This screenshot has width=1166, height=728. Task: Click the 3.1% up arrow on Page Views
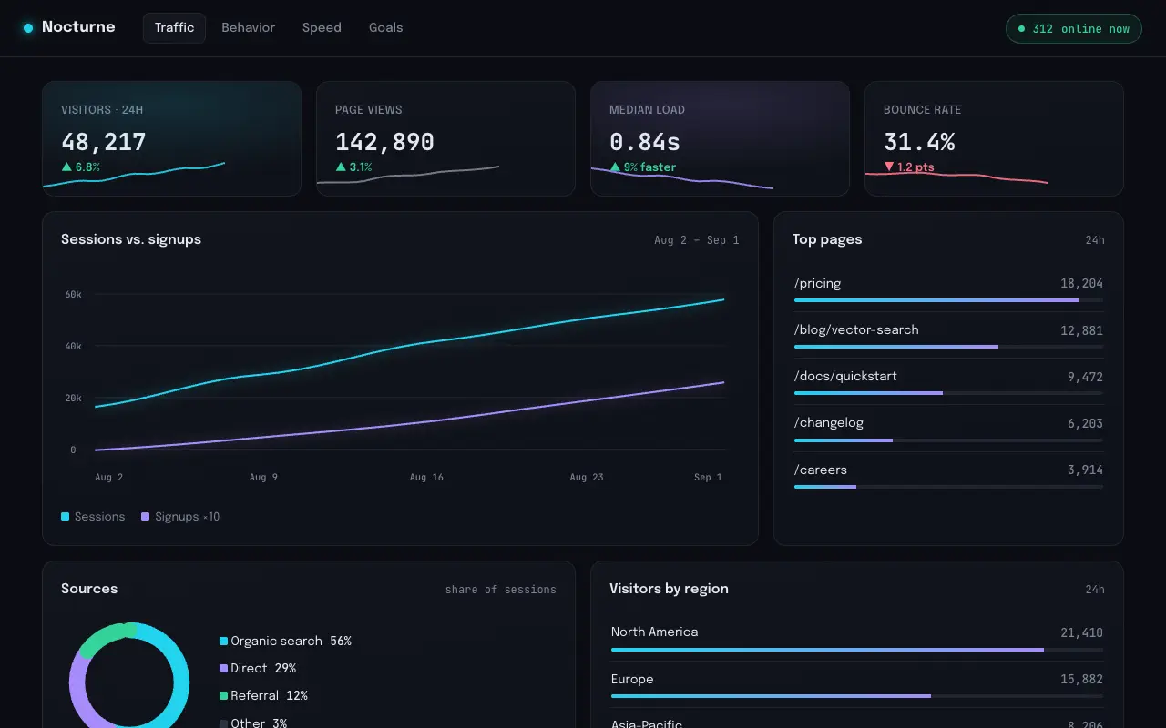341,167
